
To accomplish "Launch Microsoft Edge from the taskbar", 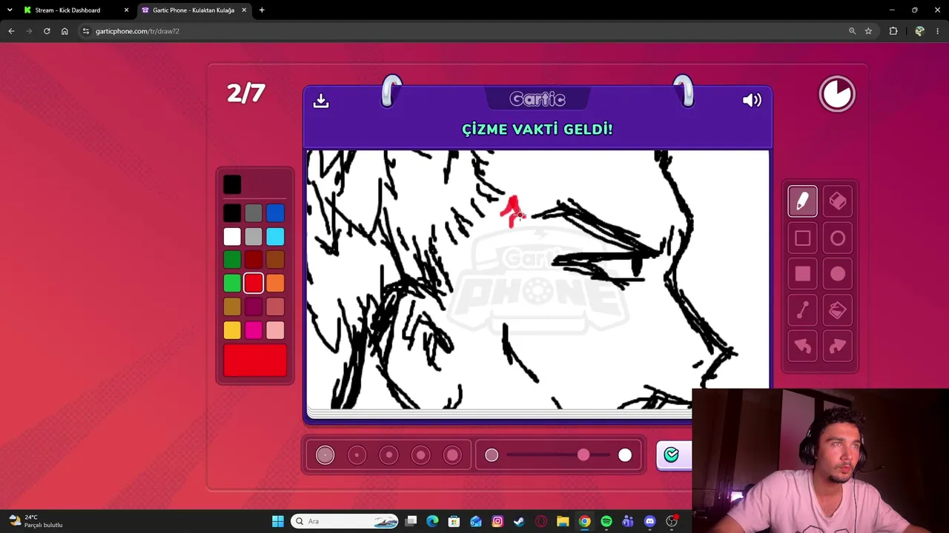I will click(432, 521).
